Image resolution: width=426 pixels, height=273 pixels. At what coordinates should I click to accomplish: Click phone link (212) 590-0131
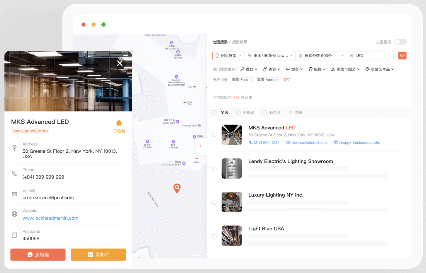(264, 143)
